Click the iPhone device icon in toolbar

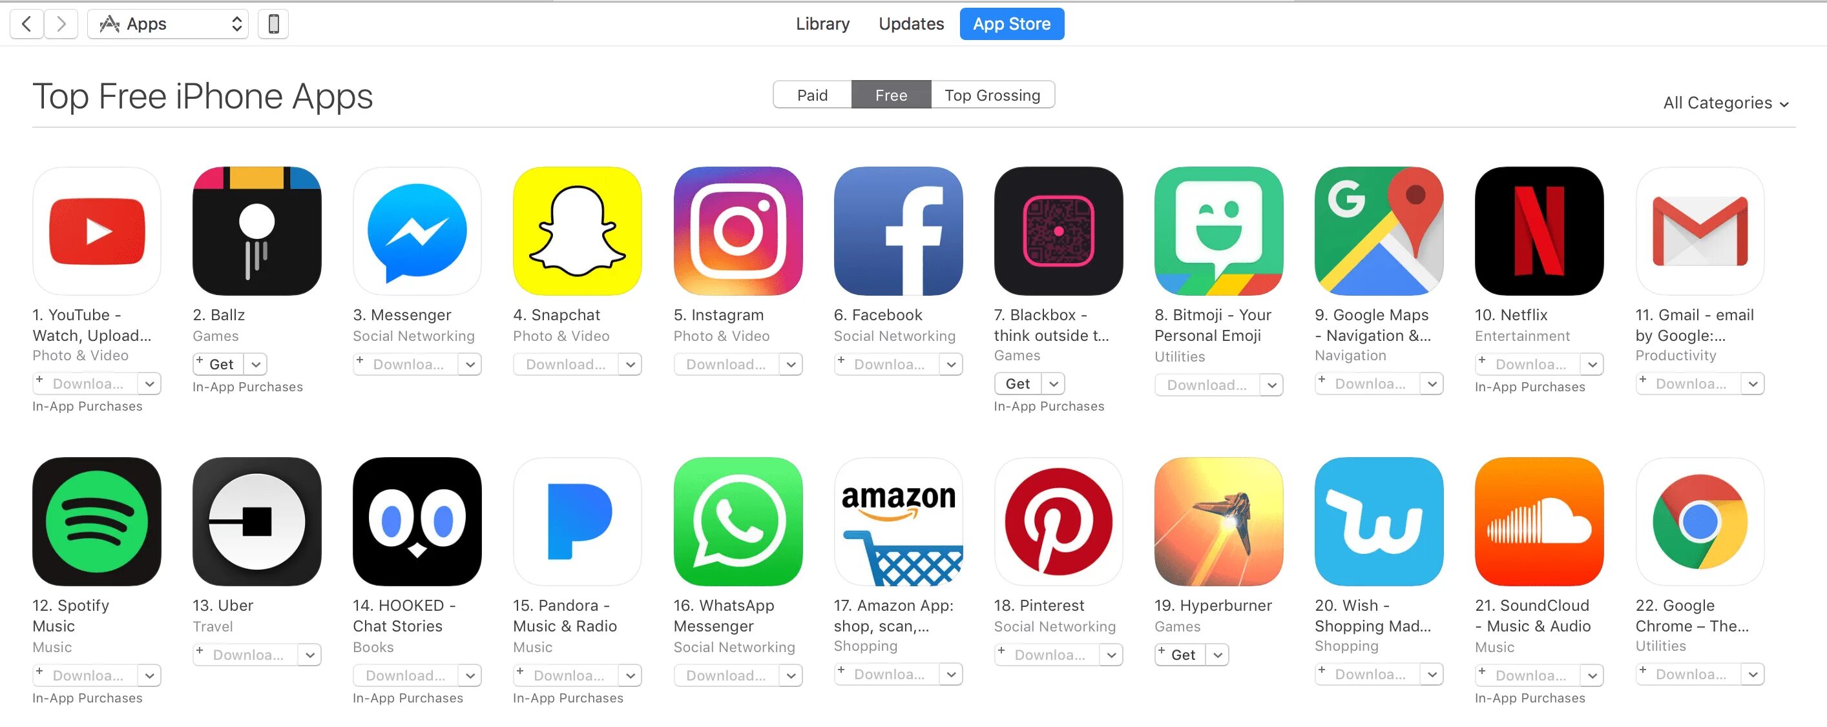(x=273, y=24)
